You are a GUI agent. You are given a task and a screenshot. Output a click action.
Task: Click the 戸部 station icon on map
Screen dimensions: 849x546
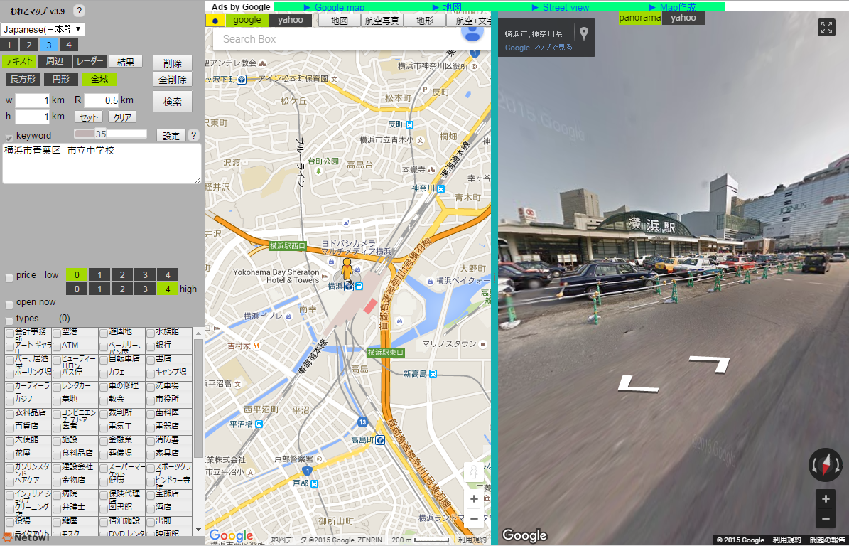[x=314, y=483]
